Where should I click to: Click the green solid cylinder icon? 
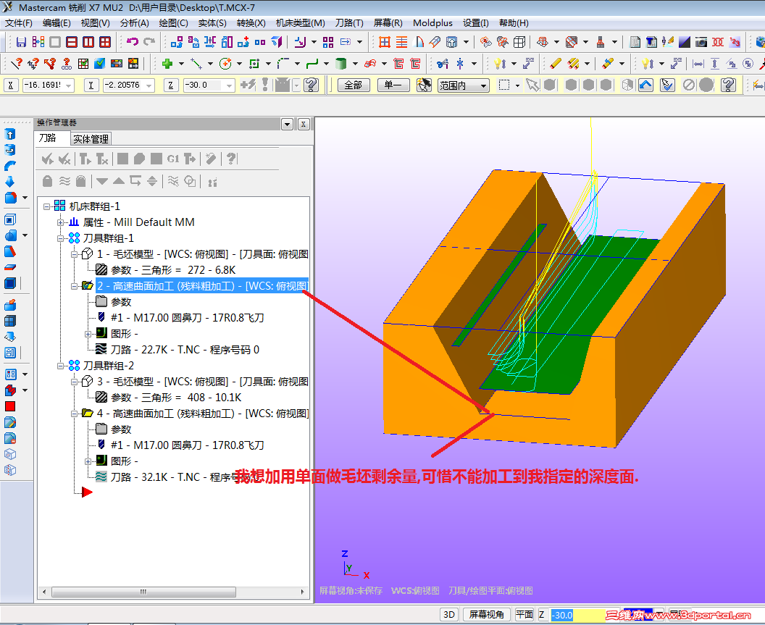coord(341,64)
